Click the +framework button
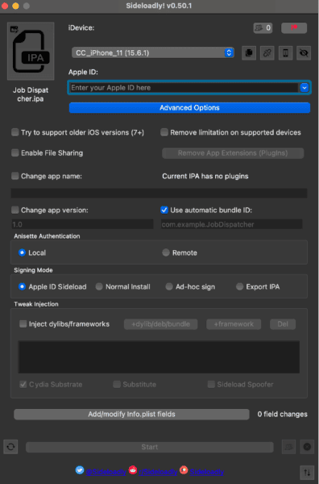 pyautogui.click(x=234, y=324)
